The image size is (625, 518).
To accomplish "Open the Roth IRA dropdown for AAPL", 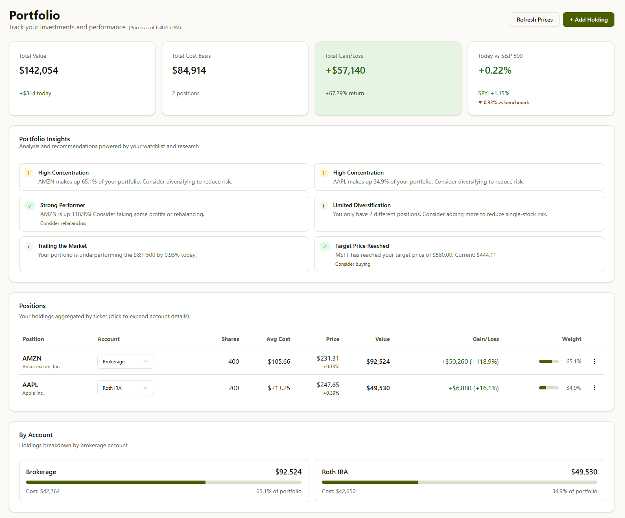I will [125, 388].
